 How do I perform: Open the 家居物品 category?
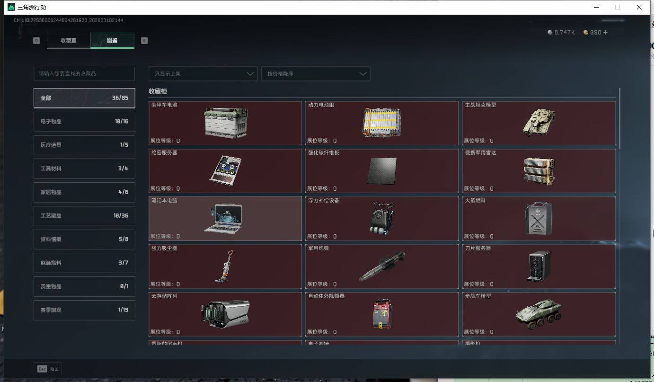(84, 192)
